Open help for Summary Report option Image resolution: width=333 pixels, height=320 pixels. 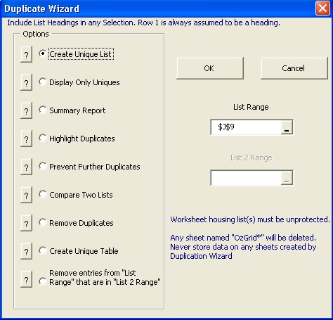(x=26, y=110)
